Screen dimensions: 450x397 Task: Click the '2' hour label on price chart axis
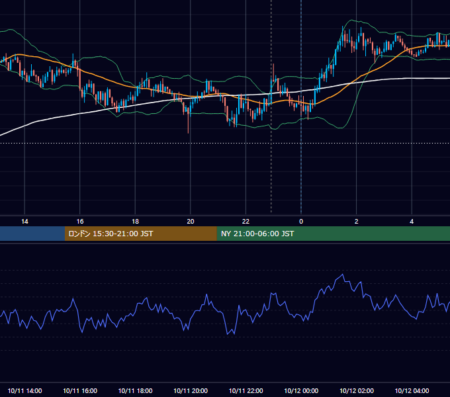[x=357, y=222]
